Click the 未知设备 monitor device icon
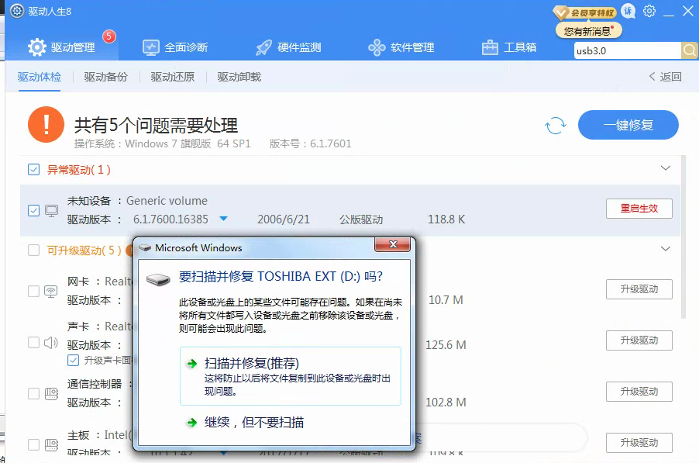The width and height of the screenshot is (699, 463). (x=51, y=210)
